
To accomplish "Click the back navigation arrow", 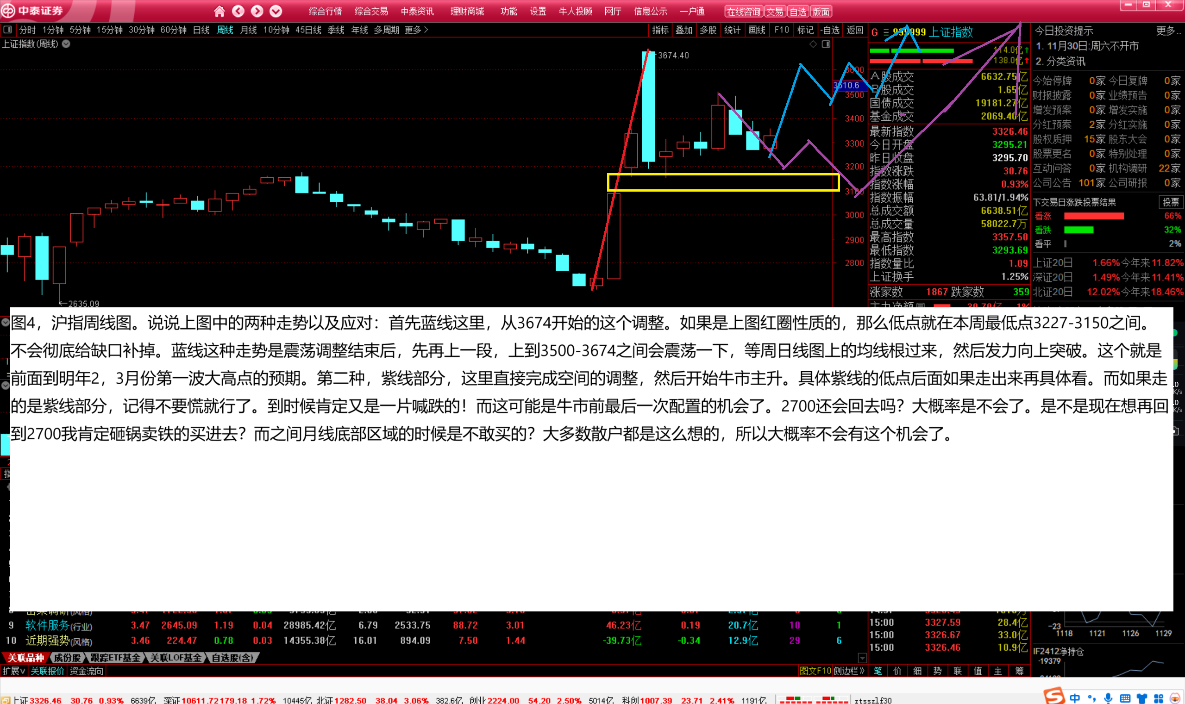I will [x=238, y=11].
